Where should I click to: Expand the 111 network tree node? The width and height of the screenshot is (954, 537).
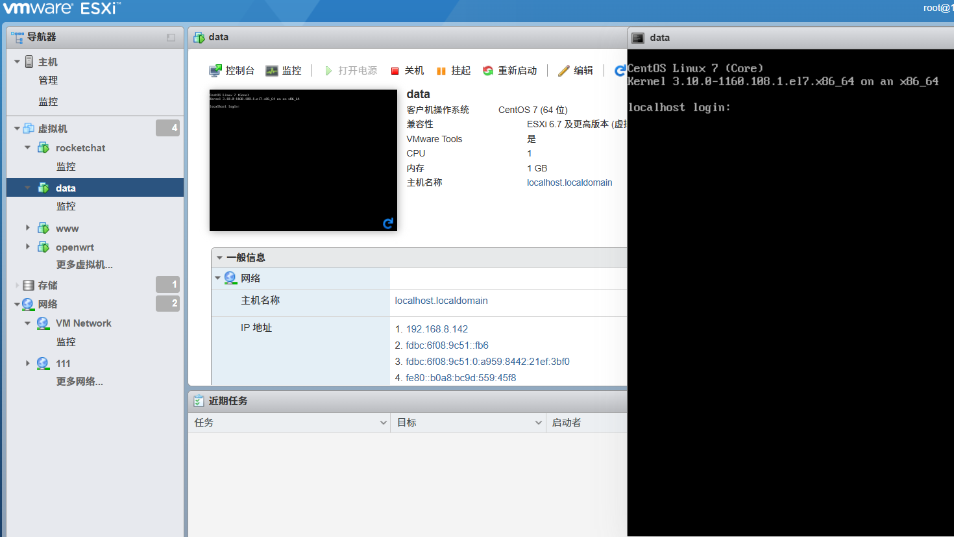click(x=27, y=363)
